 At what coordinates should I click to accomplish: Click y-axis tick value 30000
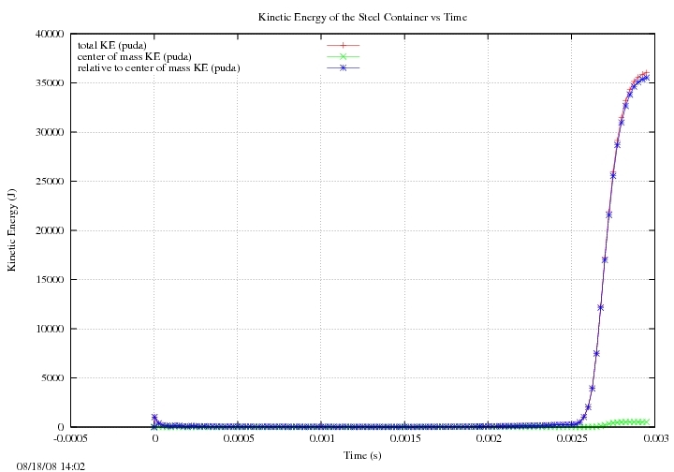50,132
